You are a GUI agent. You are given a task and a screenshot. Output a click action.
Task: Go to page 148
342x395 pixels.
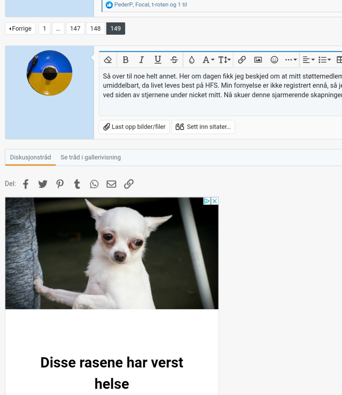[x=95, y=29]
